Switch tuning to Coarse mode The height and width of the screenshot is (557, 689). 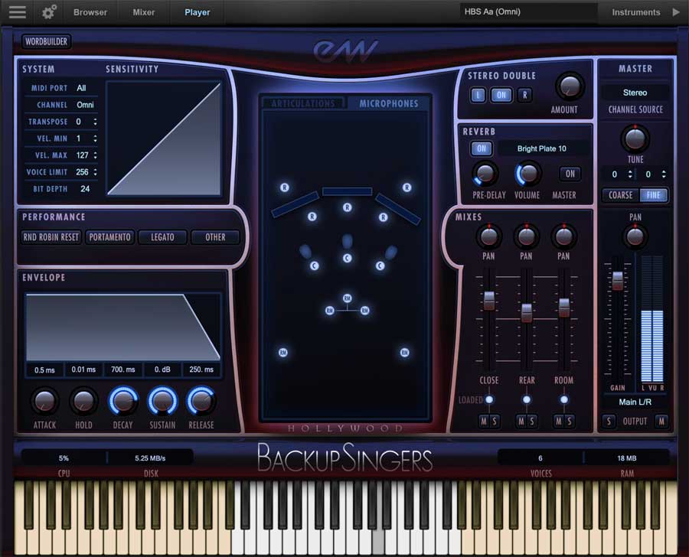tap(620, 195)
